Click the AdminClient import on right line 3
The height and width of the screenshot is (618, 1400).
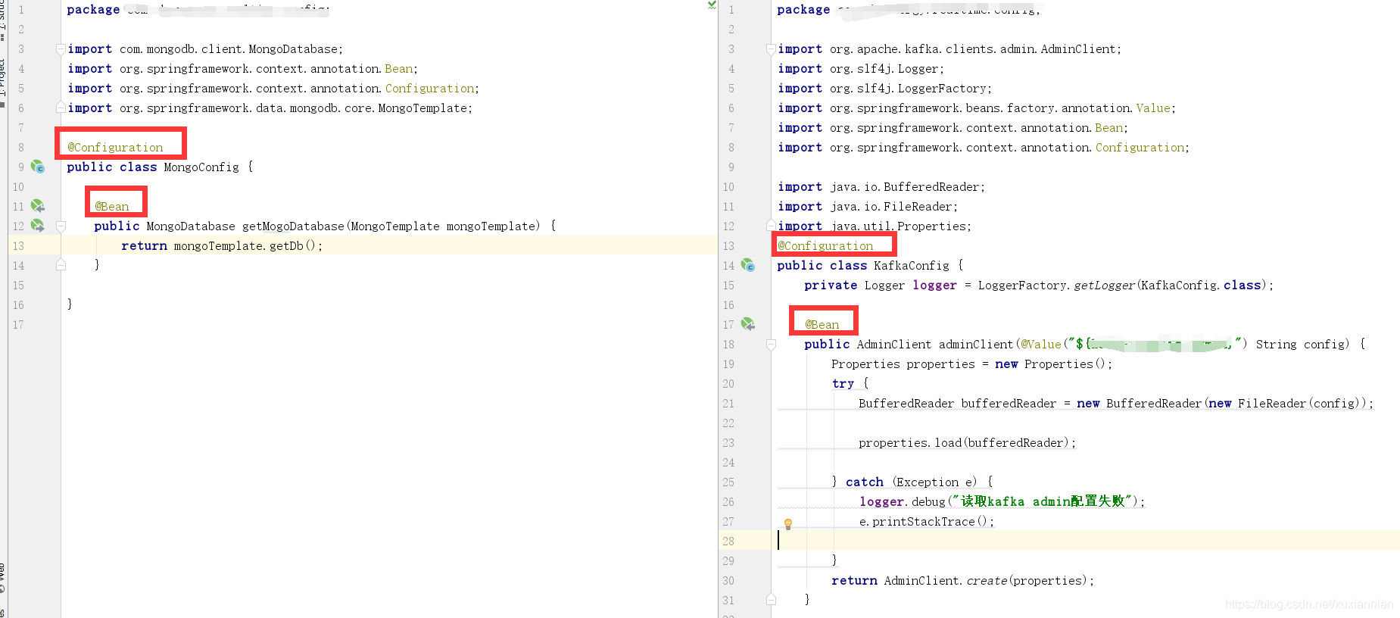coord(1077,49)
